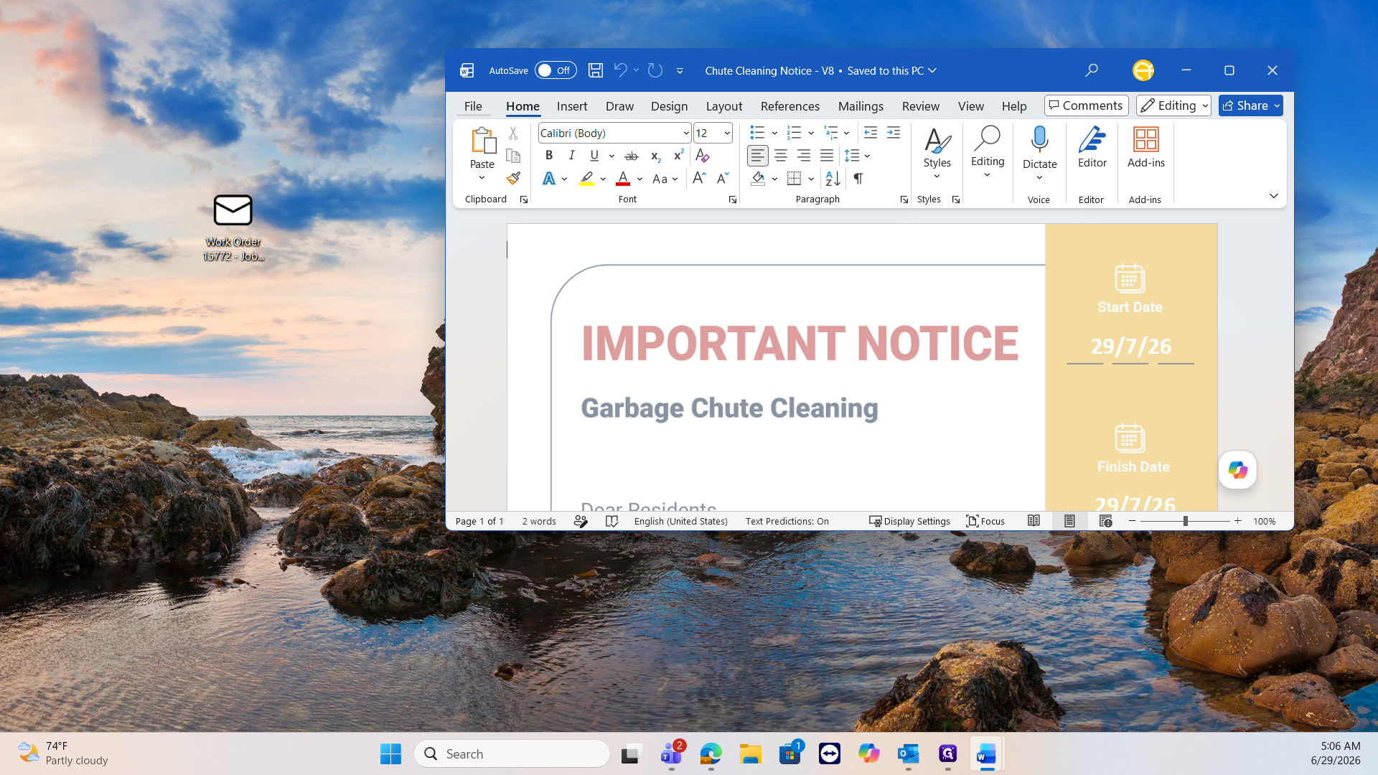
Task: Open Display Settings in status bar
Action: (909, 522)
